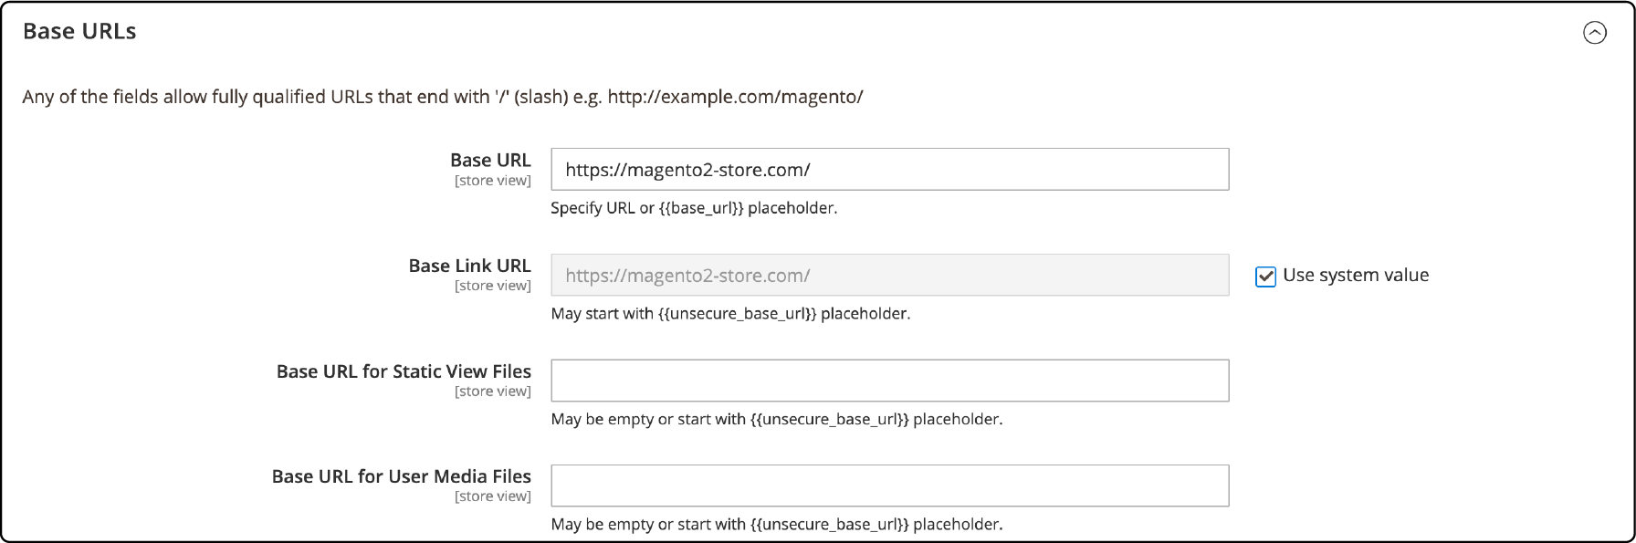Click 'May start with {{unsecure_base_url}} placeholder.' hint
The image size is (1636, 543).
730,314
